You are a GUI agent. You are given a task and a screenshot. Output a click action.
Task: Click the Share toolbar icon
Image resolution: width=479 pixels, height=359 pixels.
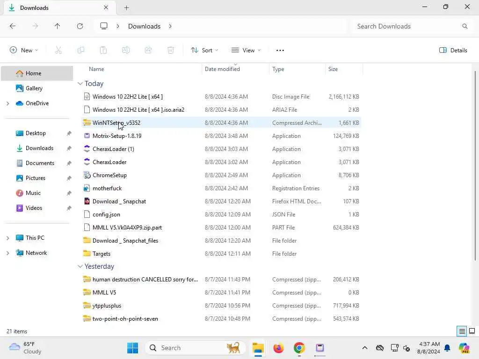point(148,50)
